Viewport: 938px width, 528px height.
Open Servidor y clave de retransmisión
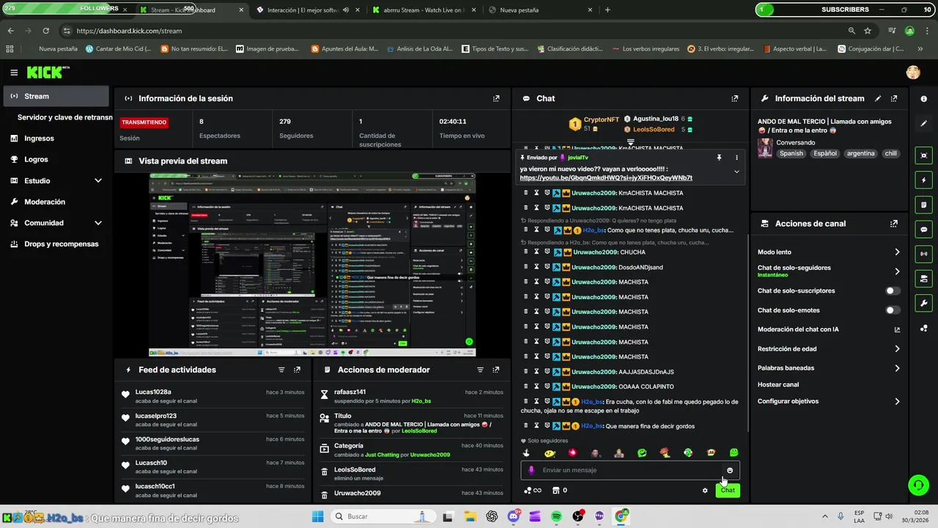(x=64, y=117)
